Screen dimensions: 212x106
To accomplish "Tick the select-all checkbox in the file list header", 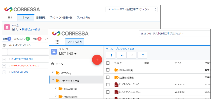I will pyautogui.click(x=108, y=63).
